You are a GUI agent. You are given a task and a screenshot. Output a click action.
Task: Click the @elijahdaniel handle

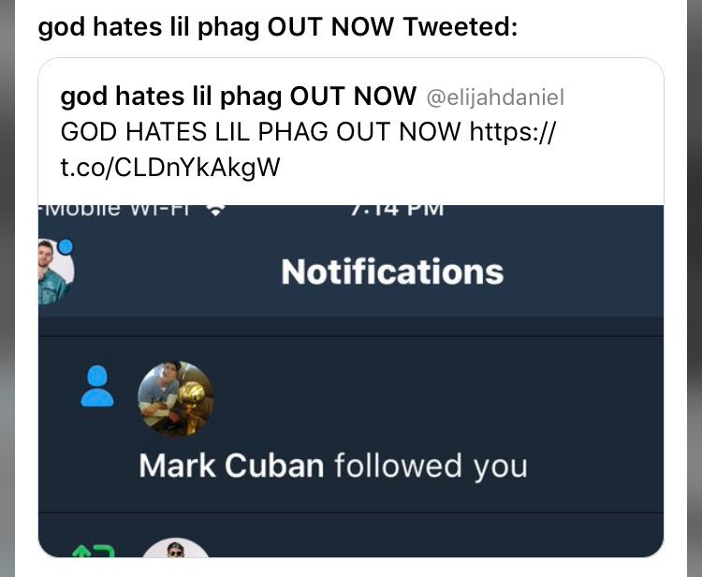pos(495,97)
